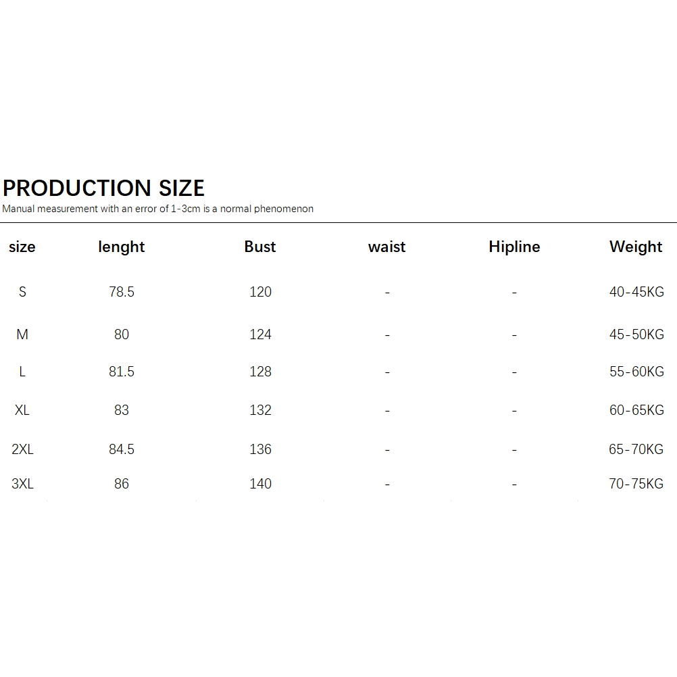Select the 40-45KG weight cell

(x=636, y=292)
